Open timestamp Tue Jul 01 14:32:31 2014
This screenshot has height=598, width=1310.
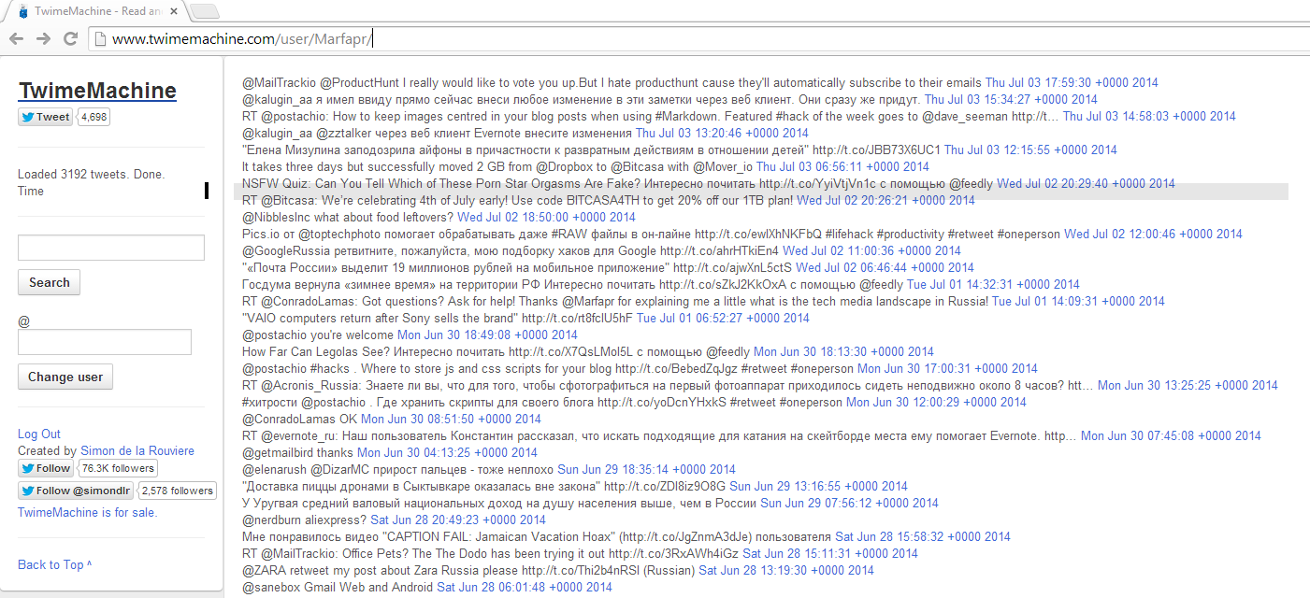(x=993, y=284)
